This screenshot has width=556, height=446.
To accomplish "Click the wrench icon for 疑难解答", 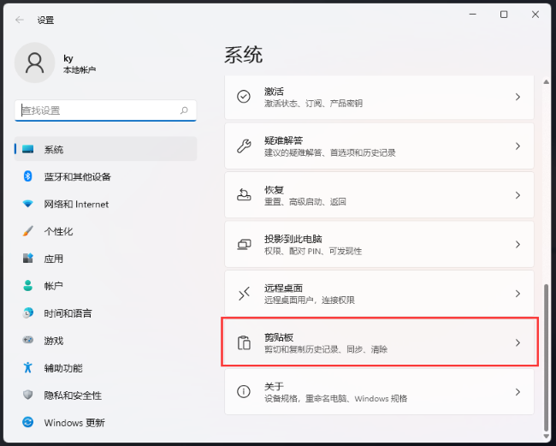I will (244, 146).
